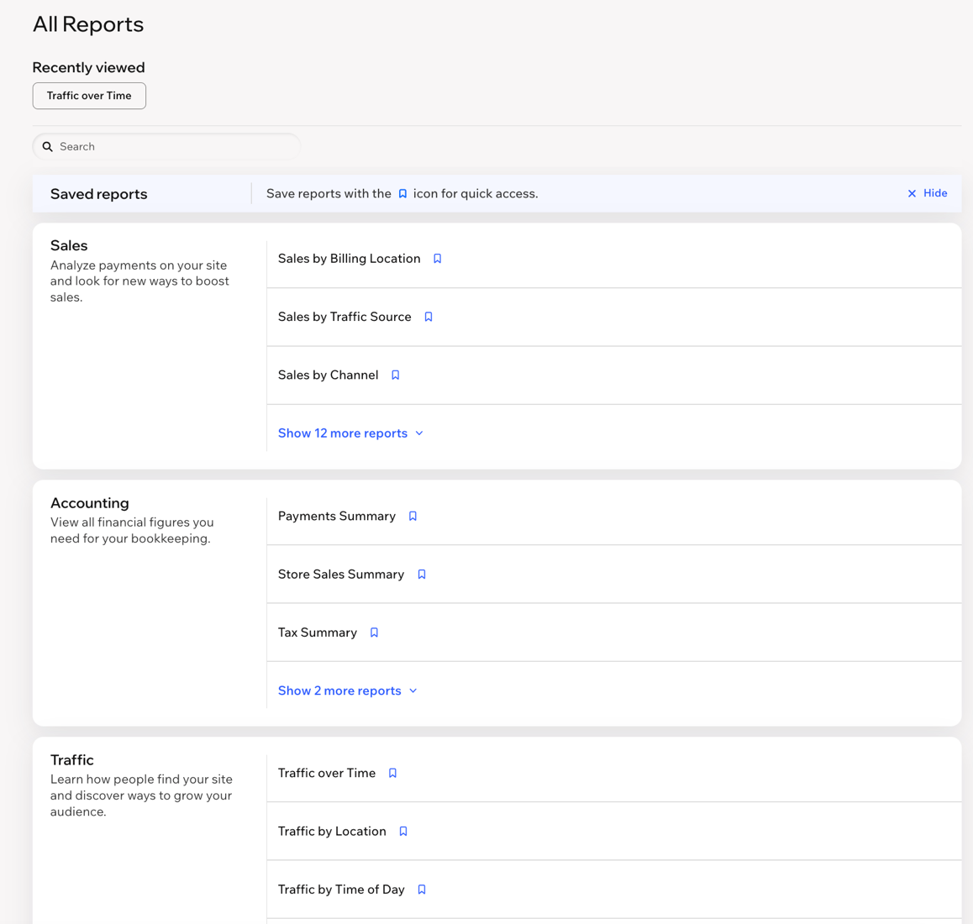
Task: Open the Sales by Channel report
Action: pos(329,375)
